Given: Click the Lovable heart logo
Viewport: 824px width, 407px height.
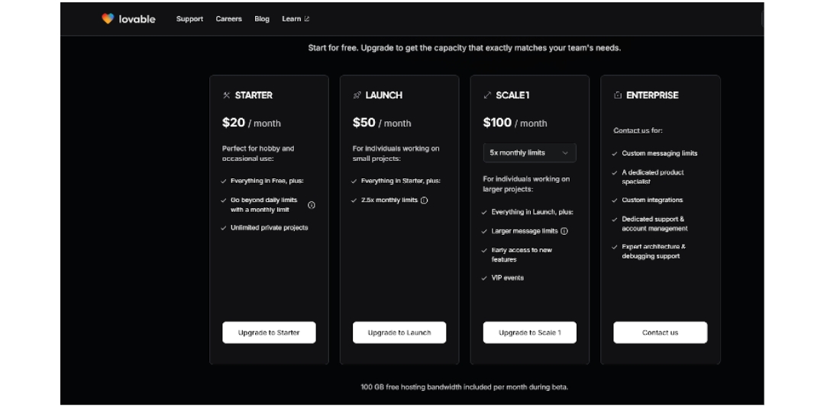Looking at the screenshot, I should click(108, 19).
